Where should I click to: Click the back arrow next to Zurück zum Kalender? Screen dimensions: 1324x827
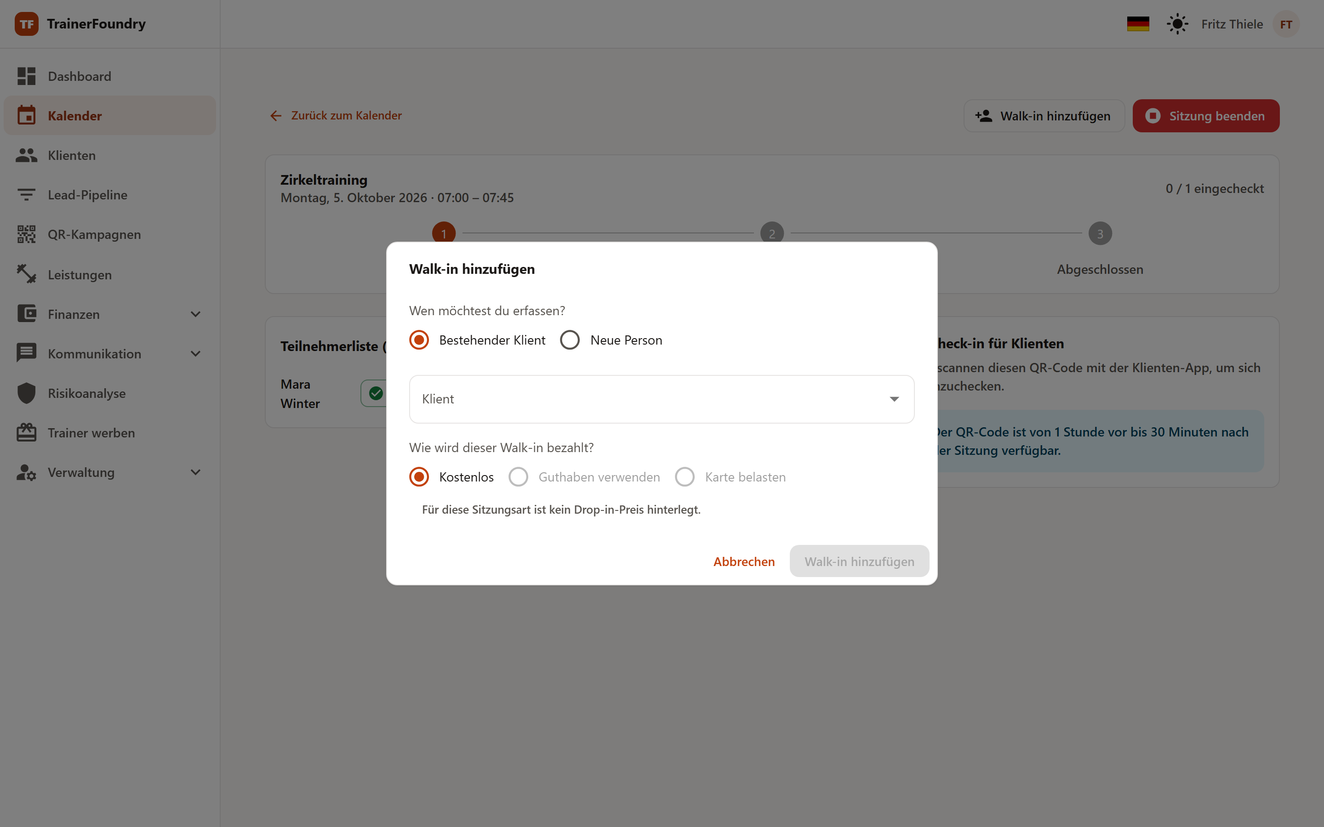276,115
